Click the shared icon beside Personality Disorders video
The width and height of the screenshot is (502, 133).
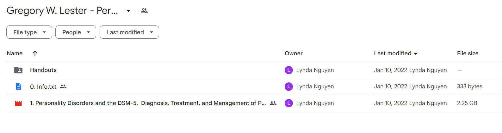point(273,103)
